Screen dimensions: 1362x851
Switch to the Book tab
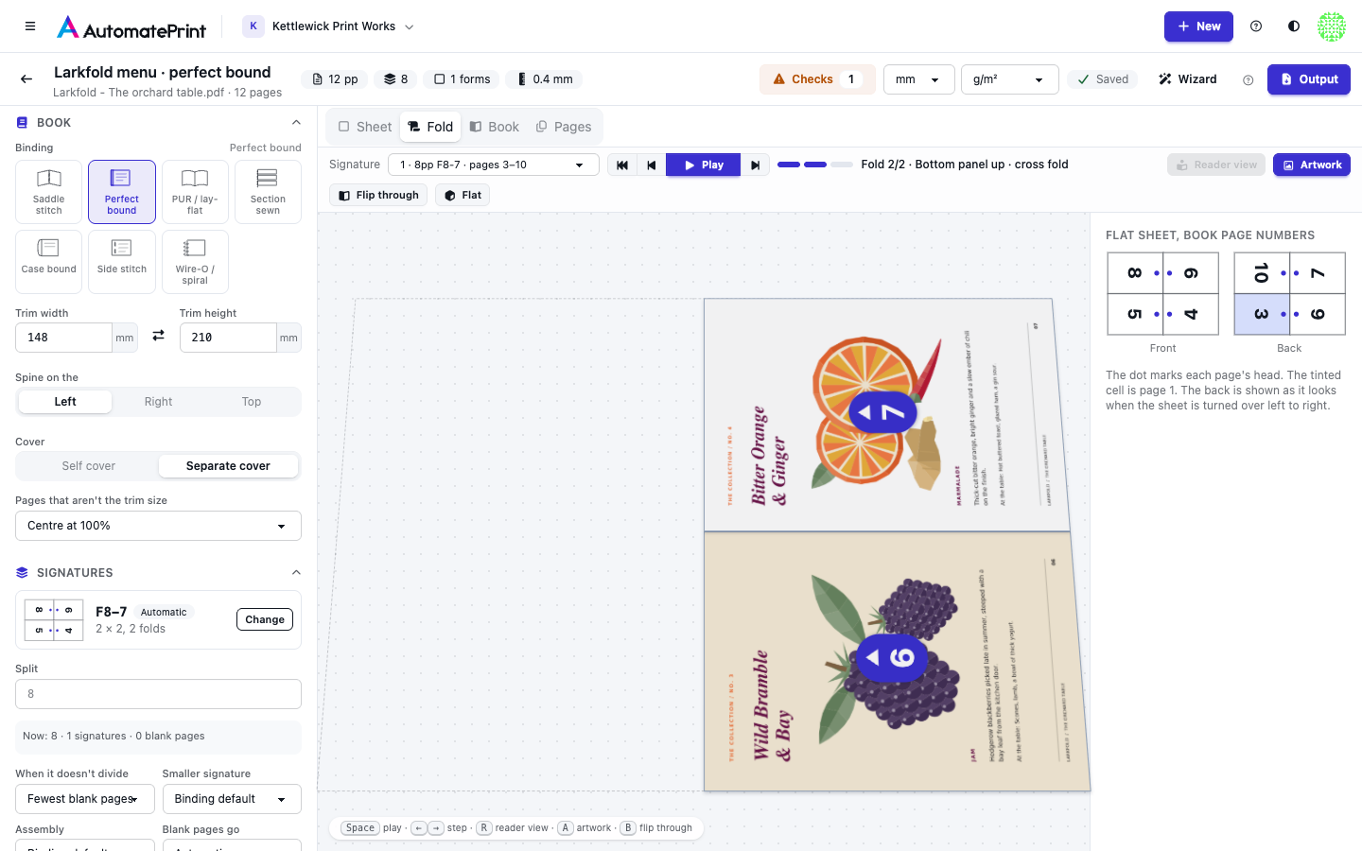(x=495, y=127)
